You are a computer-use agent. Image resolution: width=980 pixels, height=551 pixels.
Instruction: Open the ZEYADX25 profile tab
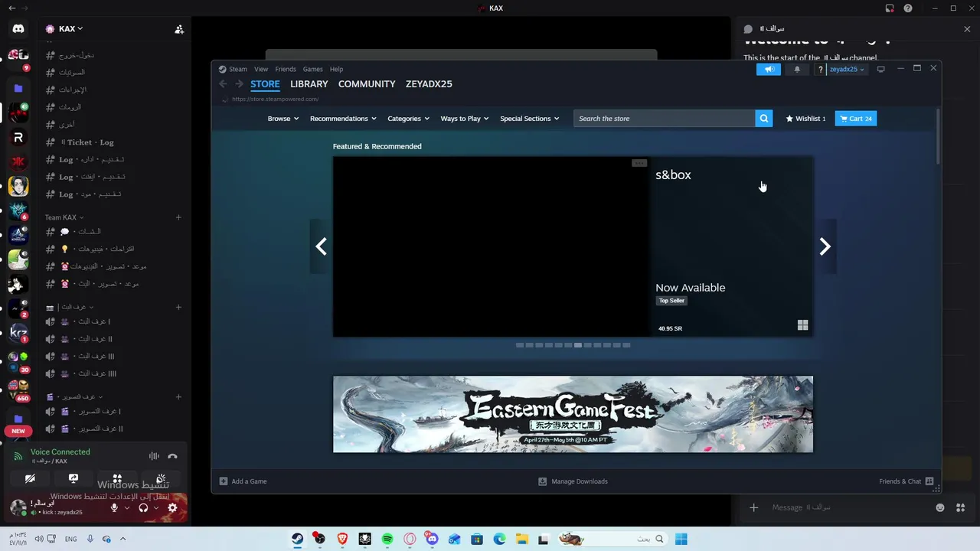pos(429,84)
